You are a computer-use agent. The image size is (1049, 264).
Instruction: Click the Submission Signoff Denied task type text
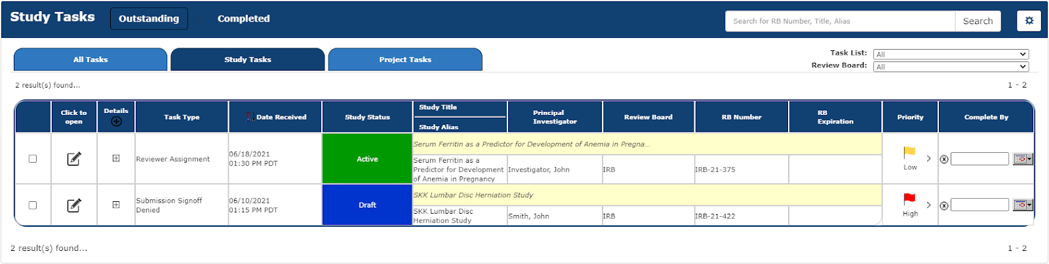(x=169, y=205)
